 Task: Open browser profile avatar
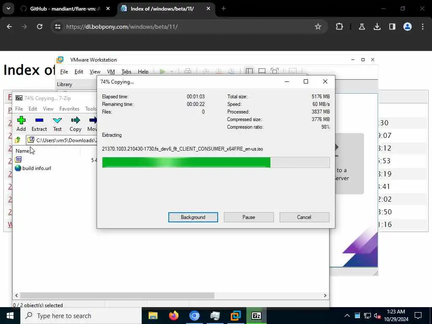click(408, 27)
